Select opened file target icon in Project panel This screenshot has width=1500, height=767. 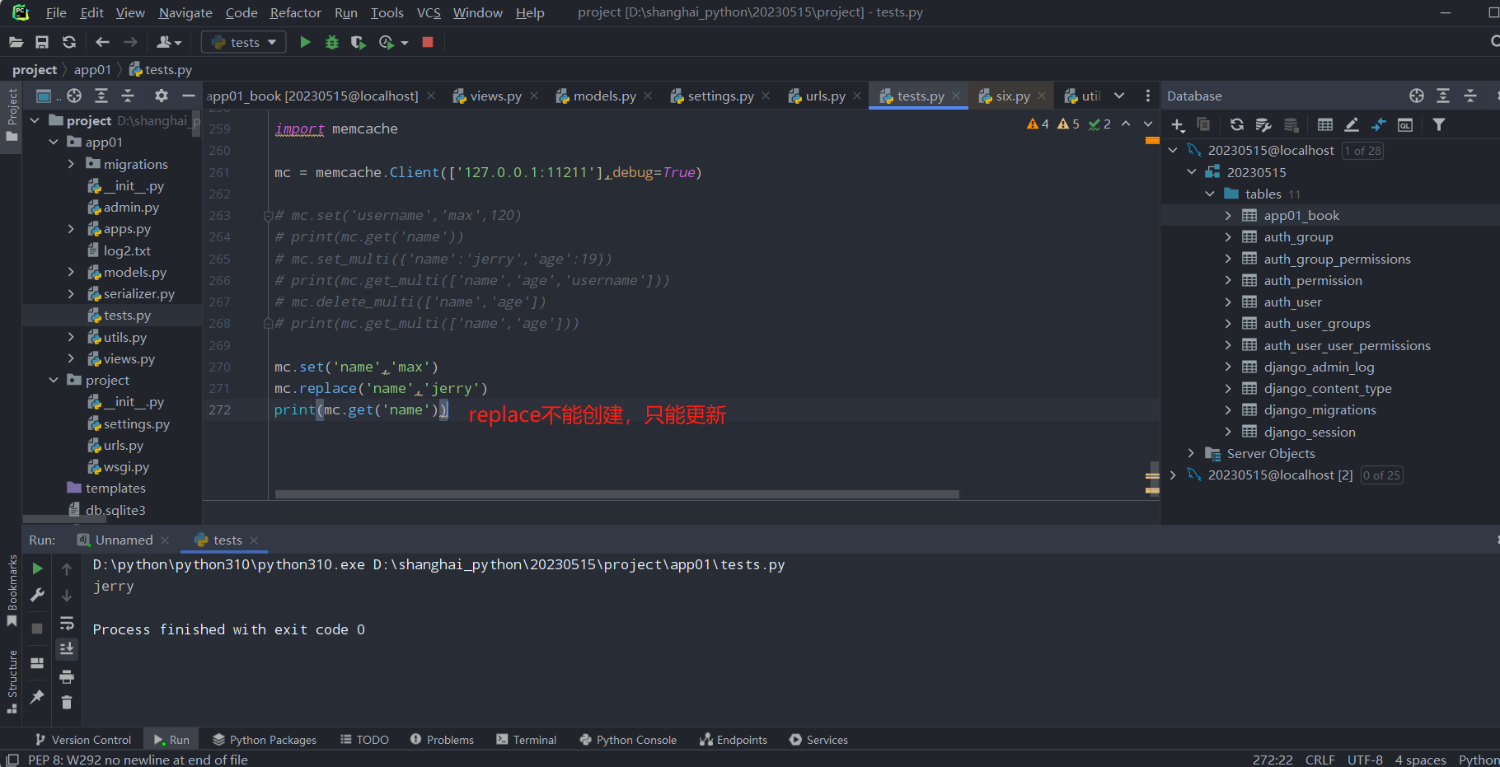click(74, 96)
